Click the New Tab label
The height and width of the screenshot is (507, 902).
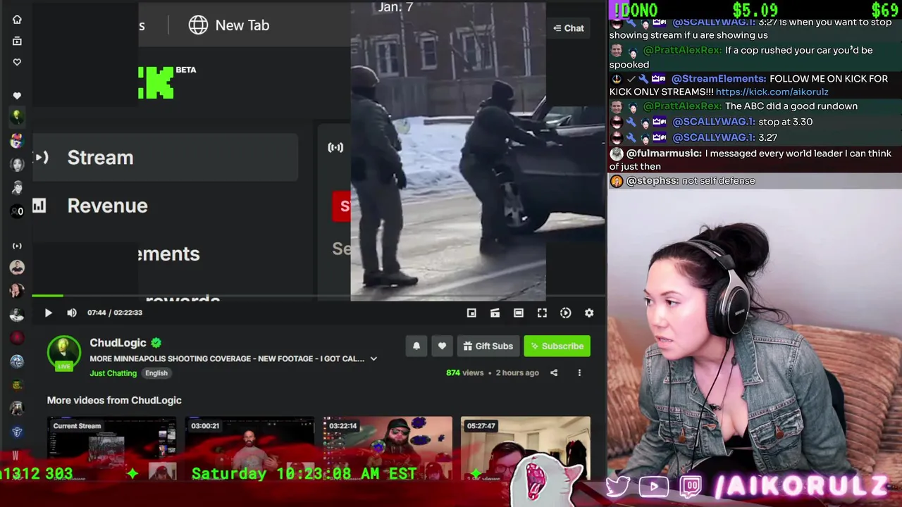[242, 25]
